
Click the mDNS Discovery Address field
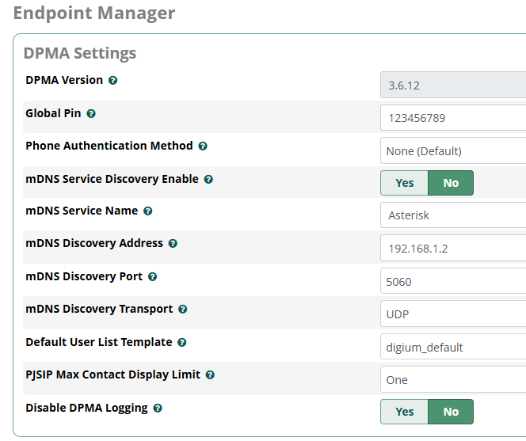(x=453, y=249)
